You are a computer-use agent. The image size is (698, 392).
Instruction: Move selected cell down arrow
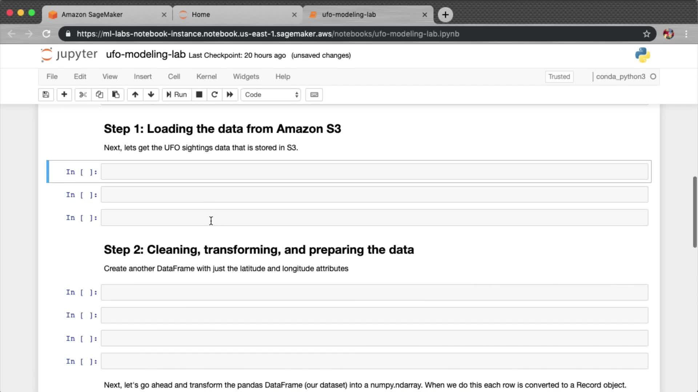[151, 95]
